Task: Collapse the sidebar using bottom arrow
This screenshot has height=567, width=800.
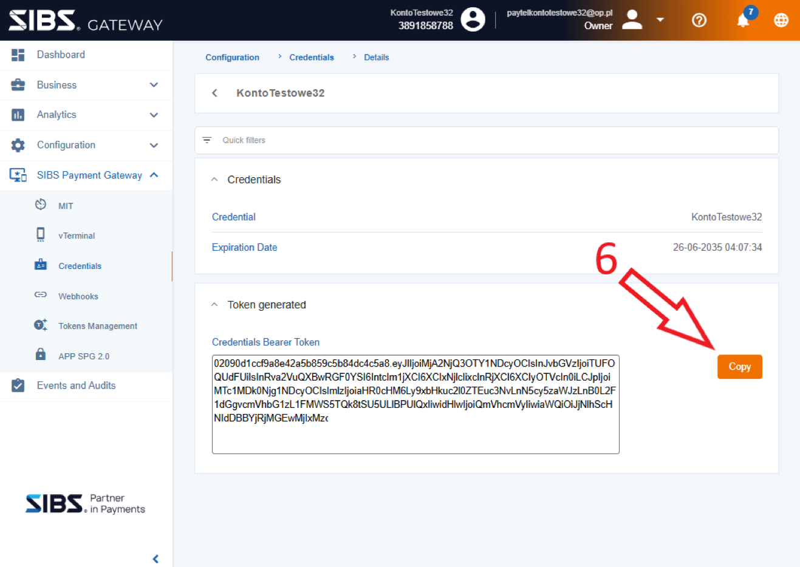Action: click(x=156, y=559)
